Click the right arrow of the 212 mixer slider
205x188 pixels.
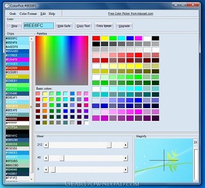tap(126, 145)
